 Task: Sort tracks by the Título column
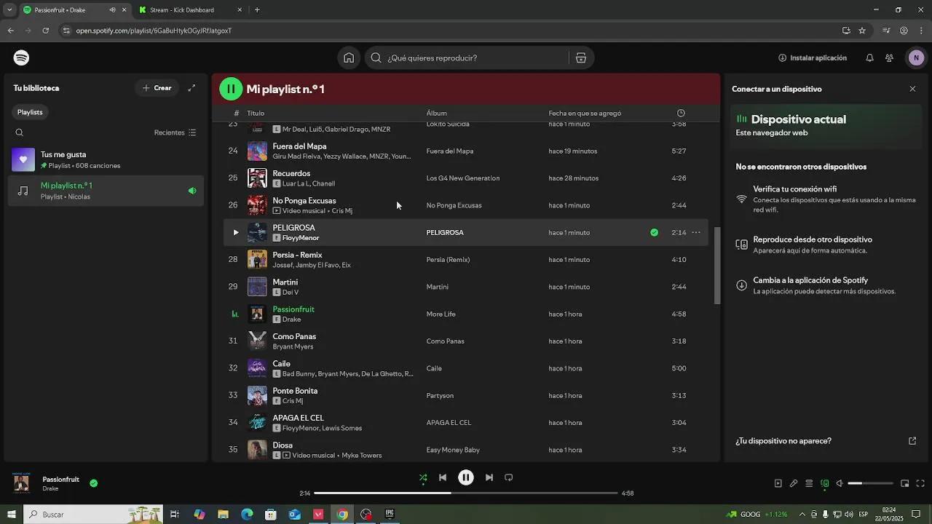pos(256,114)
